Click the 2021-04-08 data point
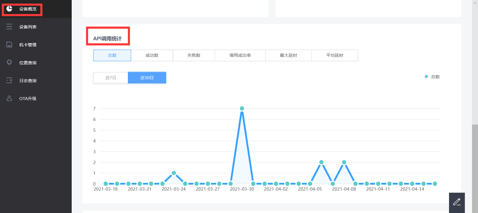Screen dimensions: 478x213 pos(344,162)
